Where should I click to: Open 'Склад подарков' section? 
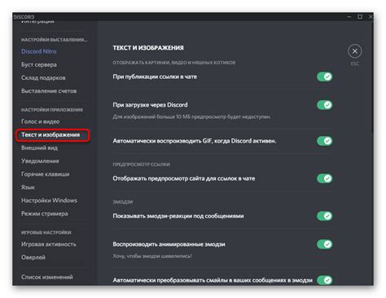tap(43, 77)
